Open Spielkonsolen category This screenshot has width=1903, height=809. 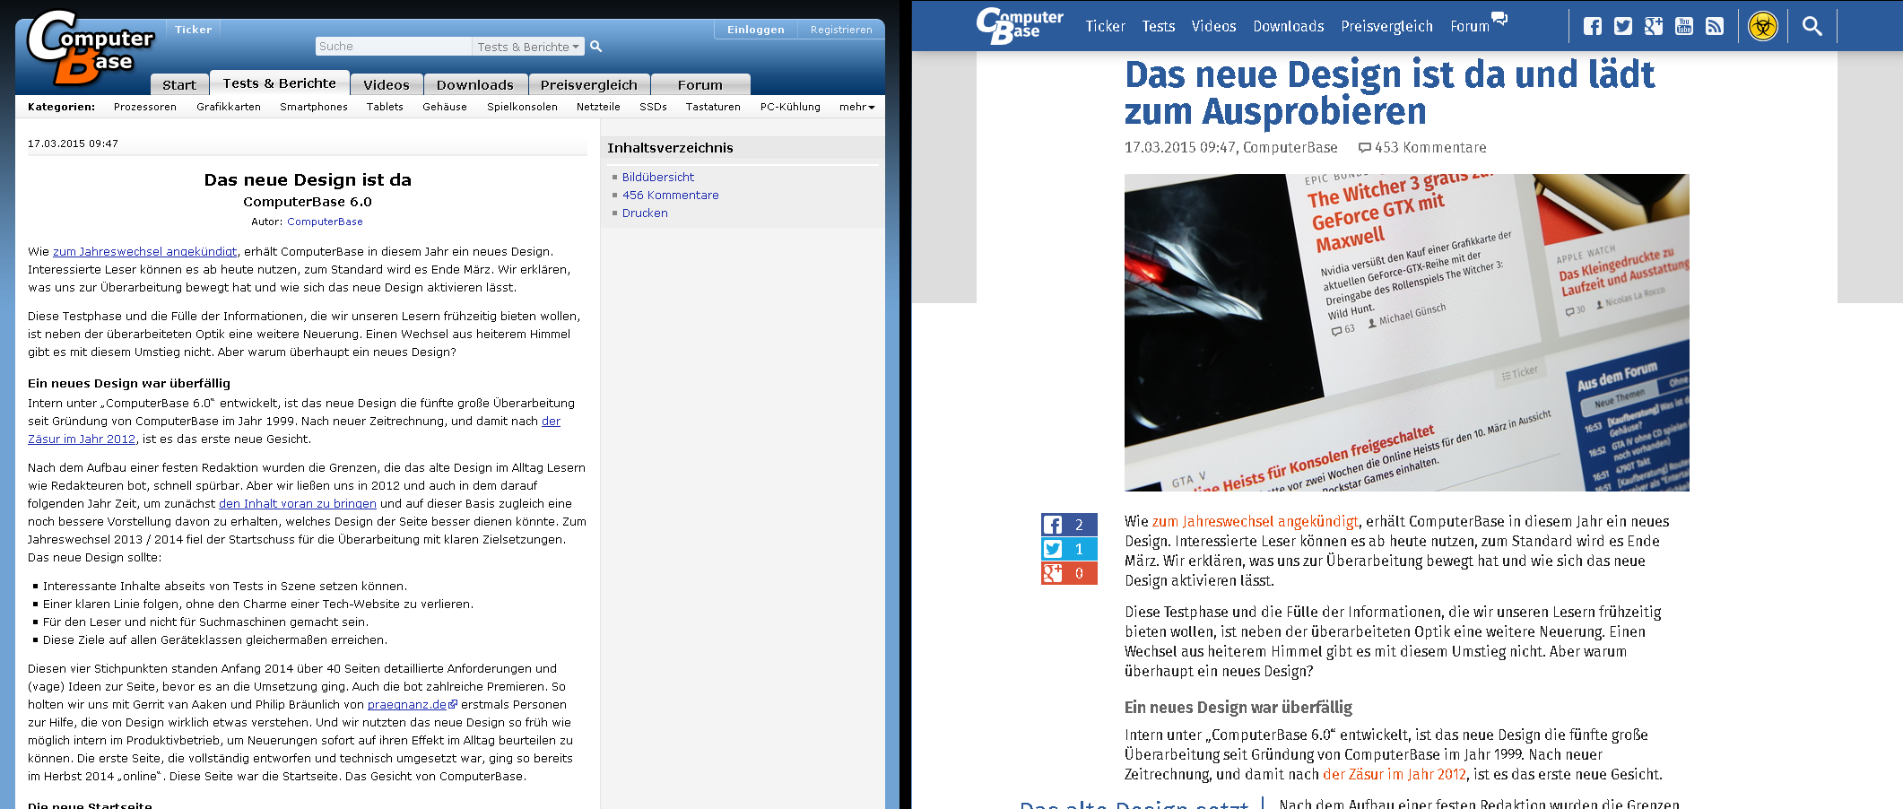tap(522, 107)
